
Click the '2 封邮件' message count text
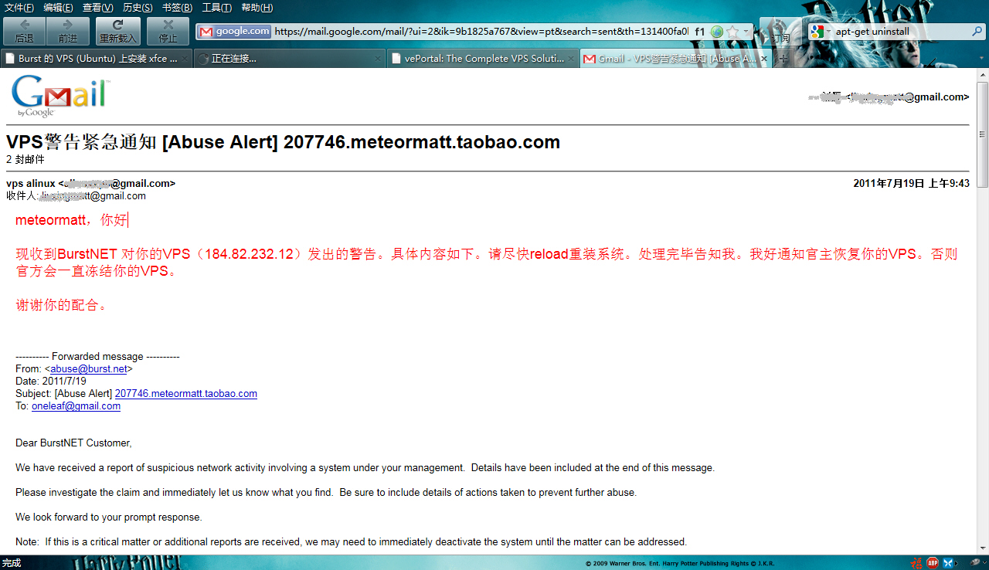tap(25, 159)
